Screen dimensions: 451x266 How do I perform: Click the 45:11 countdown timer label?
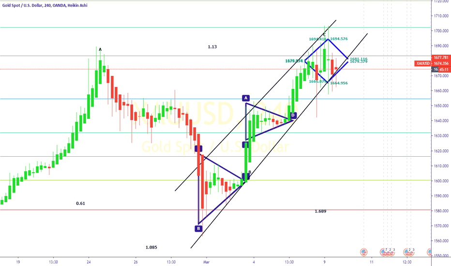click(444, 70)
